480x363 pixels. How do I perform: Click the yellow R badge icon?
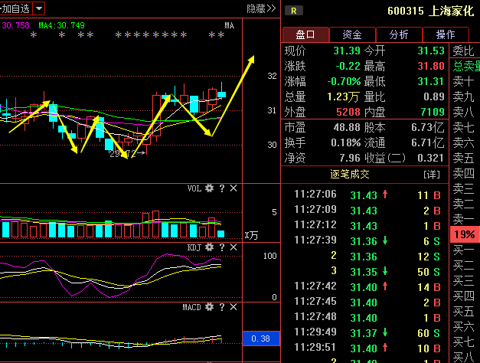294,10
